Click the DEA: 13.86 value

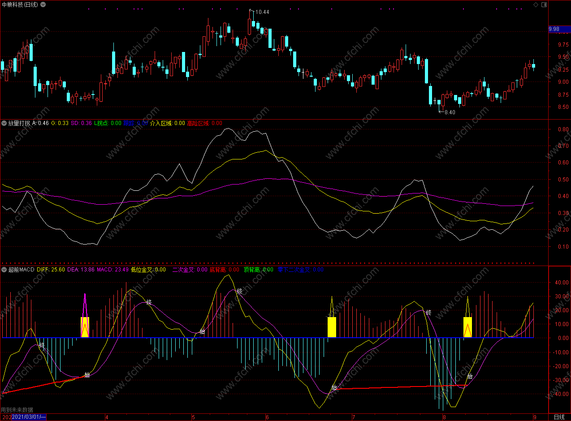point(81,270)
